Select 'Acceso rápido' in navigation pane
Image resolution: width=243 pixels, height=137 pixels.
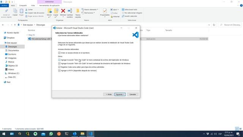(x=13, y=33)
